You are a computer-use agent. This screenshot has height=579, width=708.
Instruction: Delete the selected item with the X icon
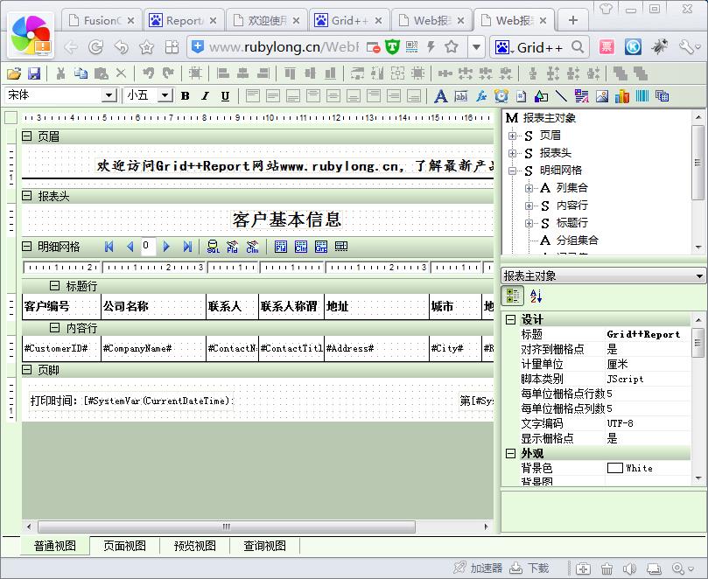[121, 73]
